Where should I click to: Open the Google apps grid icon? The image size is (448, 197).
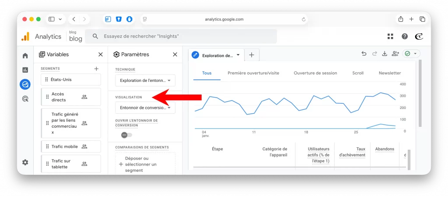coord(390,37)
